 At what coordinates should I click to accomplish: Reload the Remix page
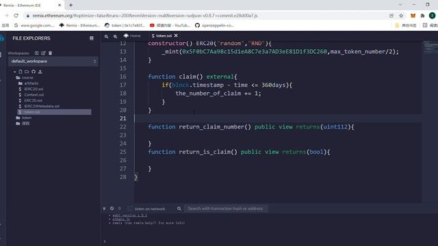pos(16,16)
